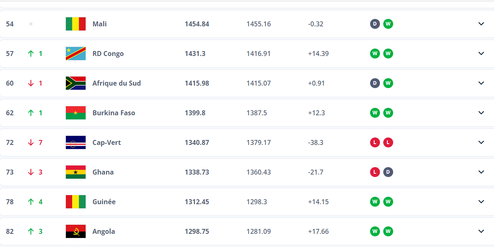Expand the Burkina Faso row
494x247 pixels.
481,113
